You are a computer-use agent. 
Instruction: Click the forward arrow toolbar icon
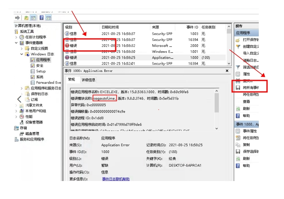tap(17, 18)
